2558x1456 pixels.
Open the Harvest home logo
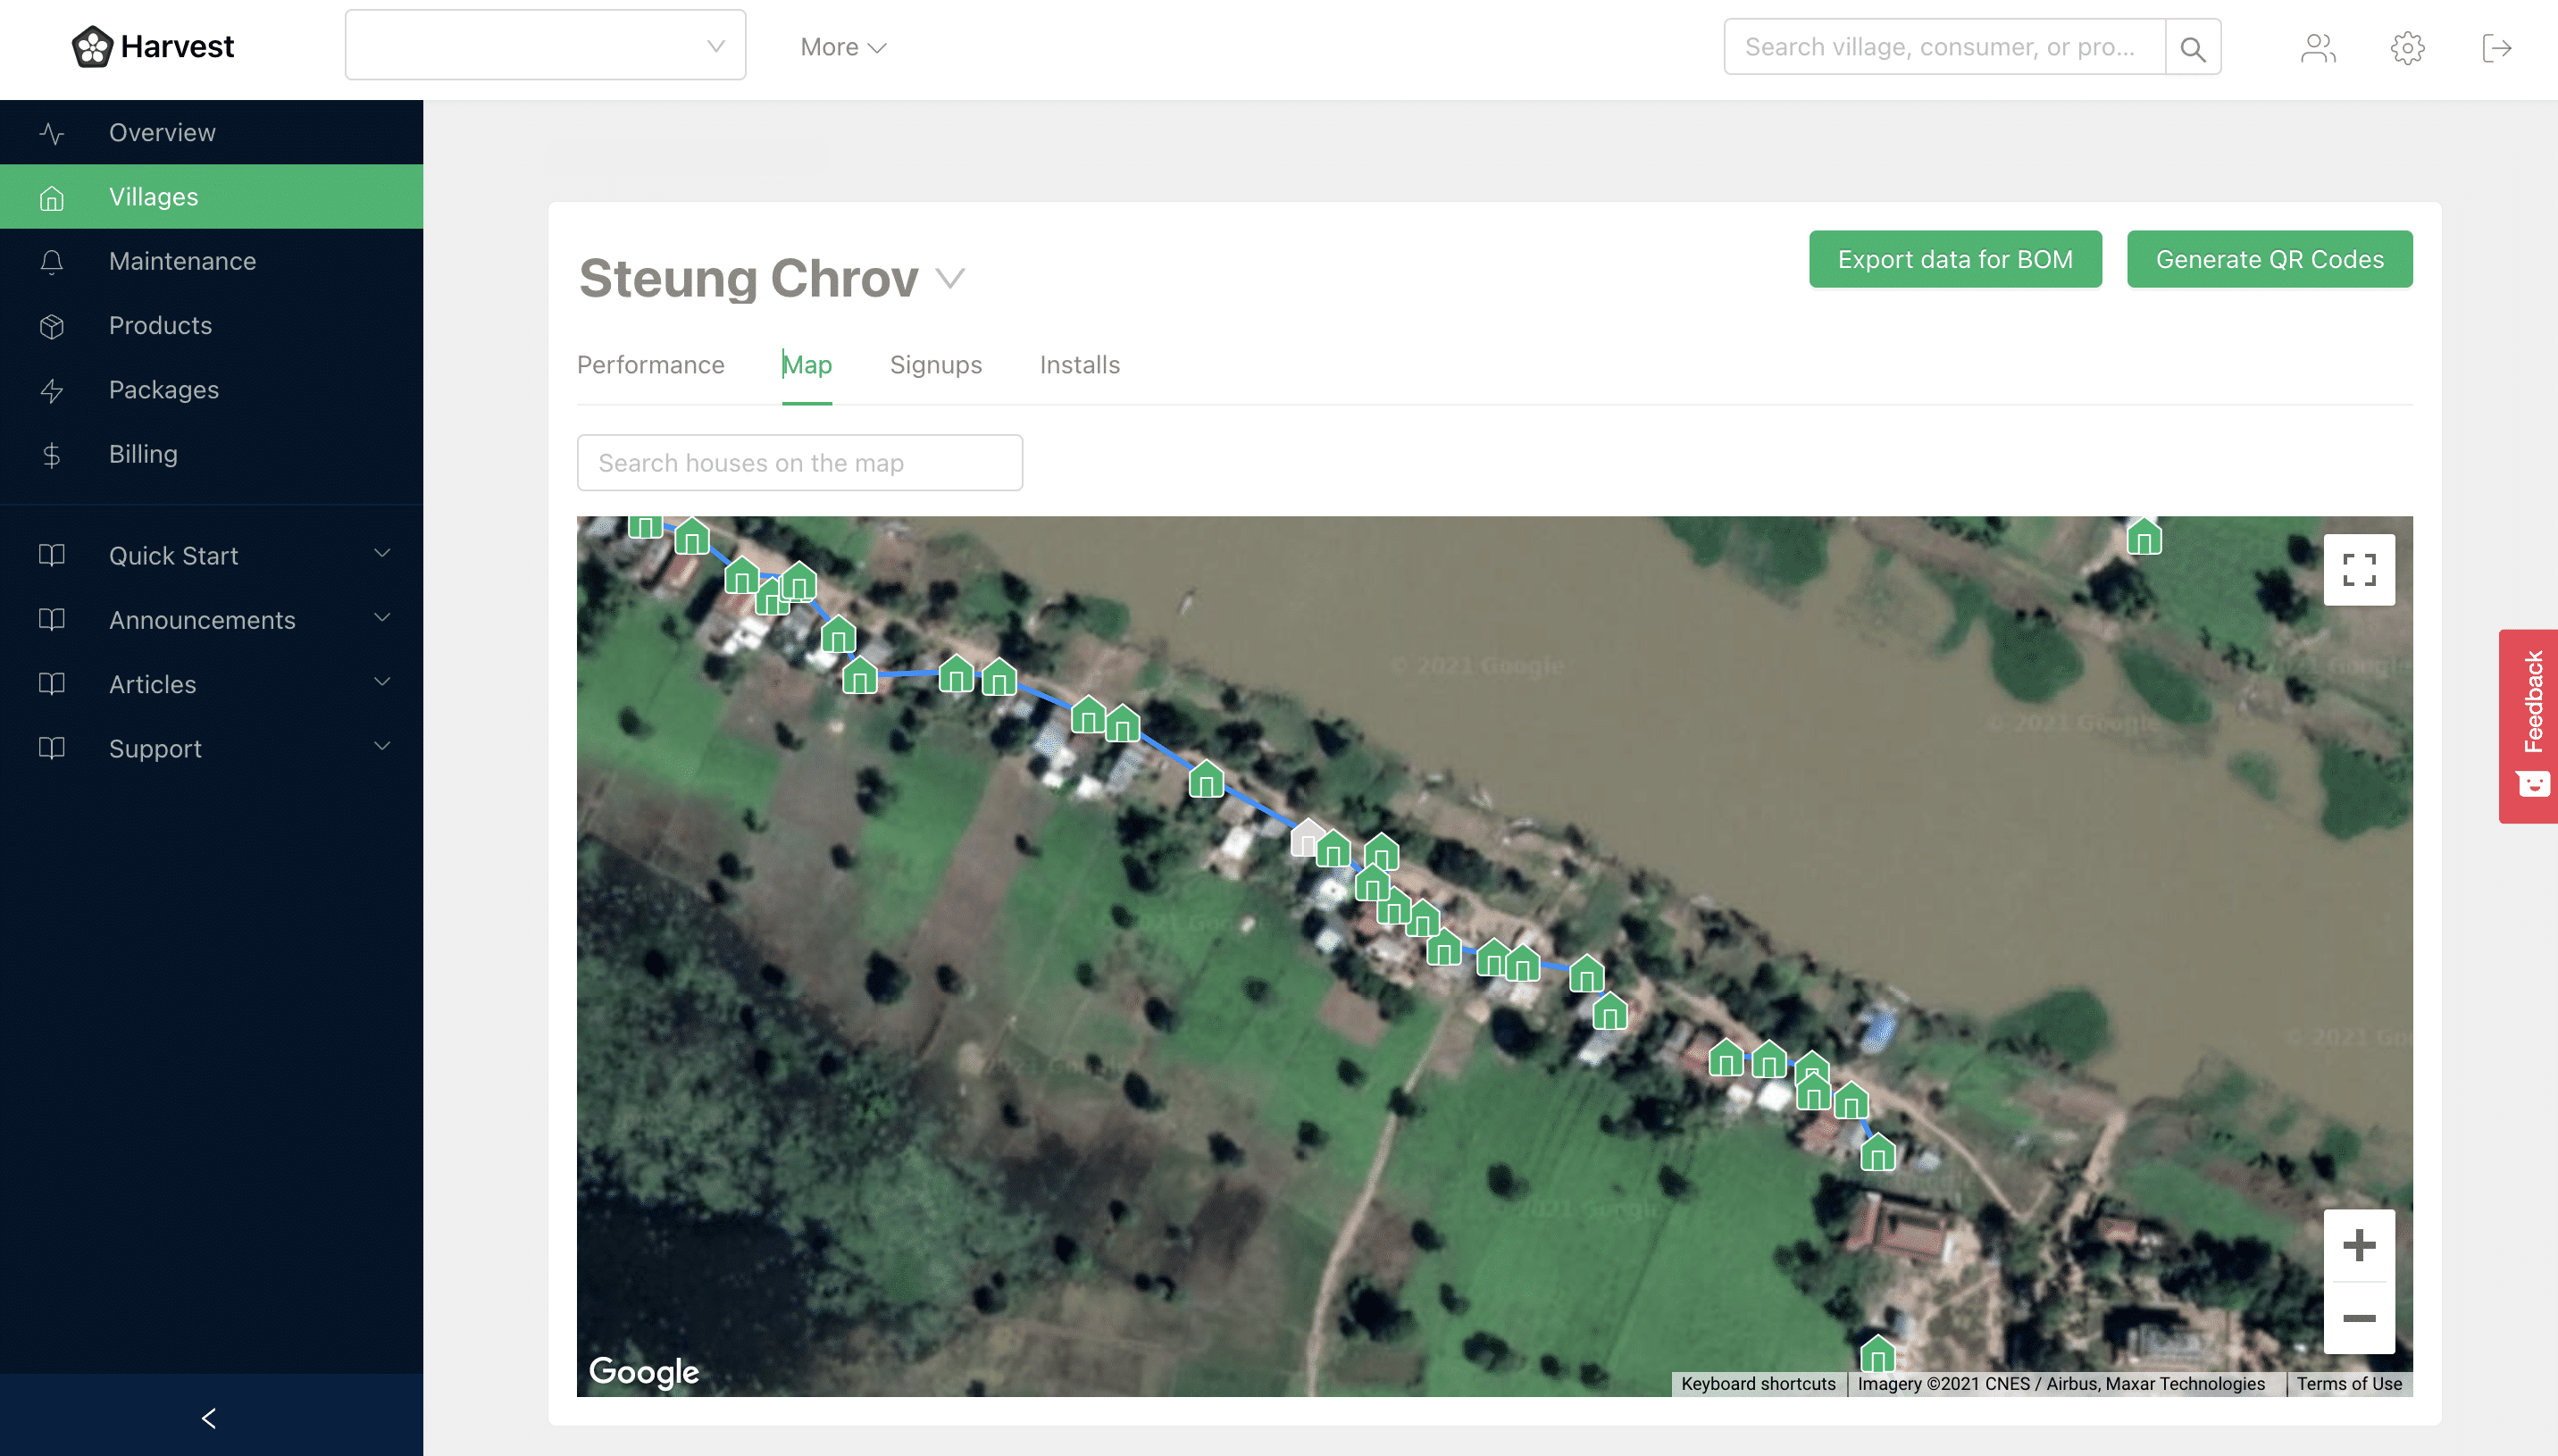(152, 46)
